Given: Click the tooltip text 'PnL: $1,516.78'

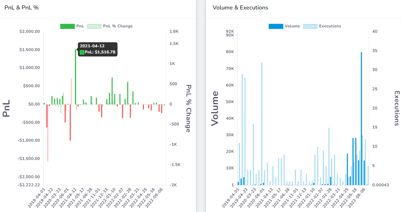Looking at the screenshot, I should coord(100,52).
